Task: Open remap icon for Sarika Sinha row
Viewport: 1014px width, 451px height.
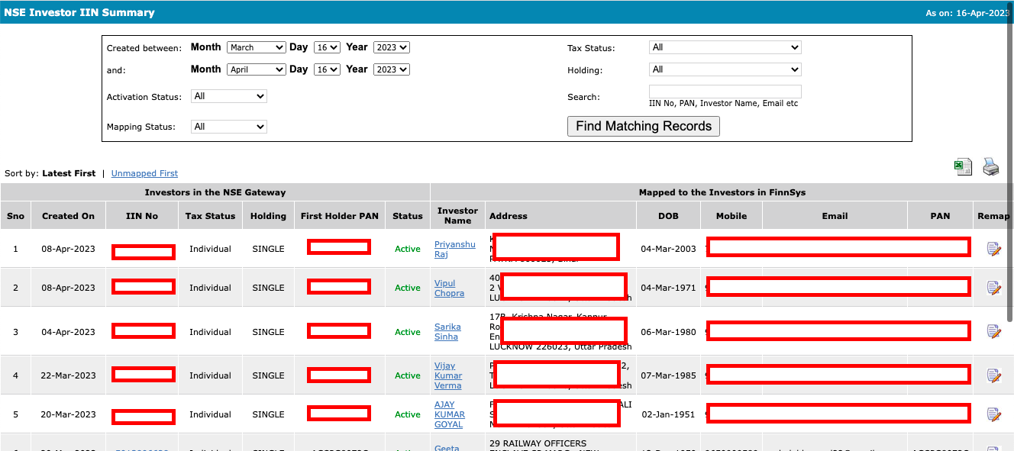Action: [x=993, y=331]
